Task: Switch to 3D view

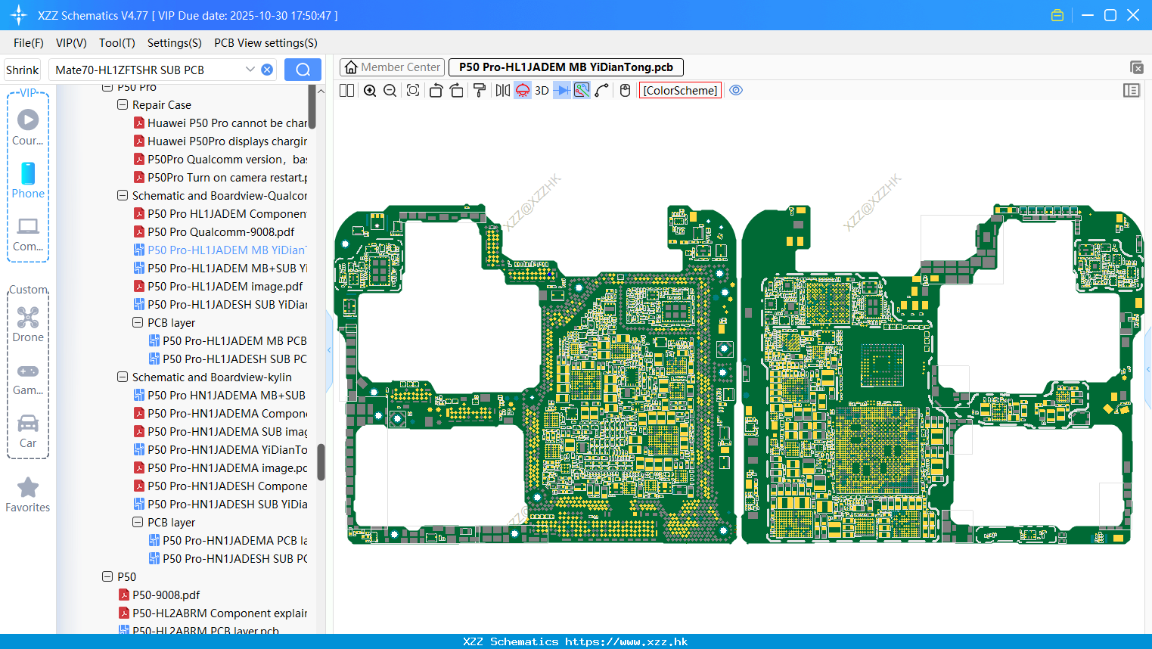Action: tap(542, 91)
